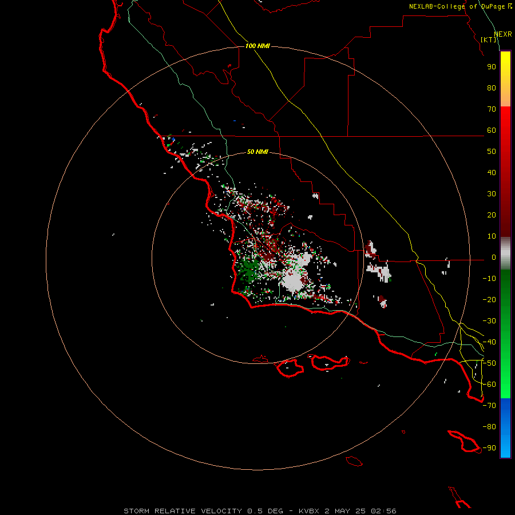Click the "-40" value on the velocity scale
The width and height of the screenshot is (515, 515).
489,342
